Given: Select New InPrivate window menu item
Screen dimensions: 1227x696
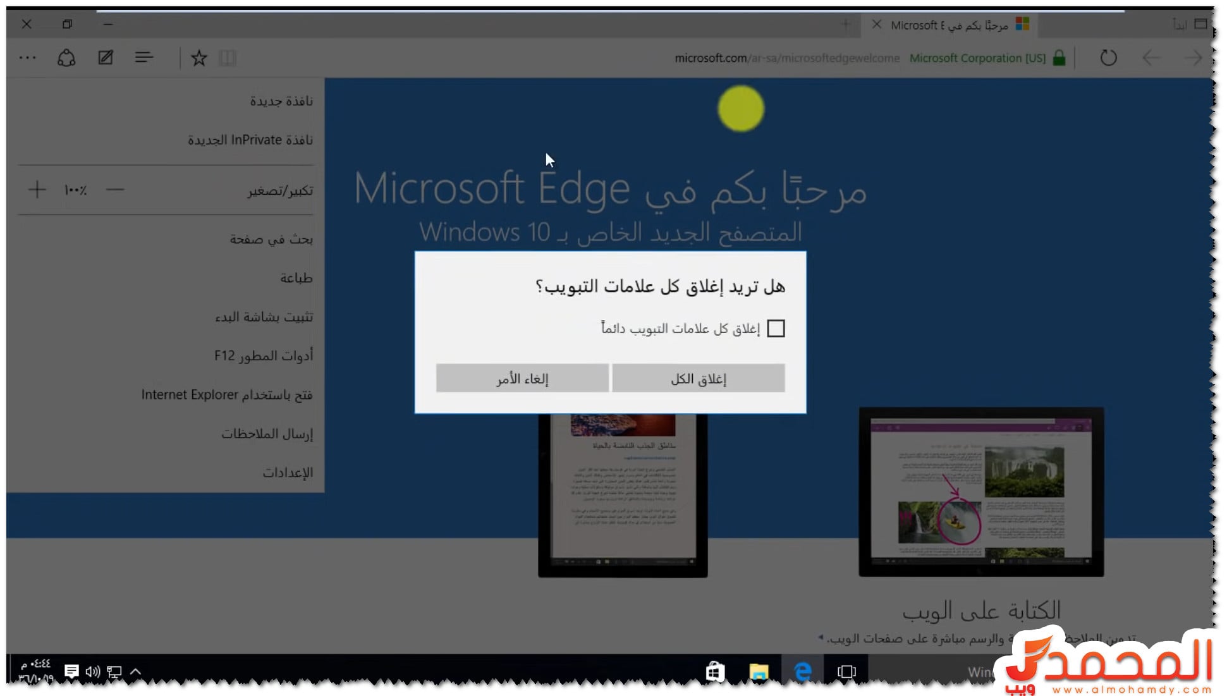Looking at the screenshot, I should 250,140.
